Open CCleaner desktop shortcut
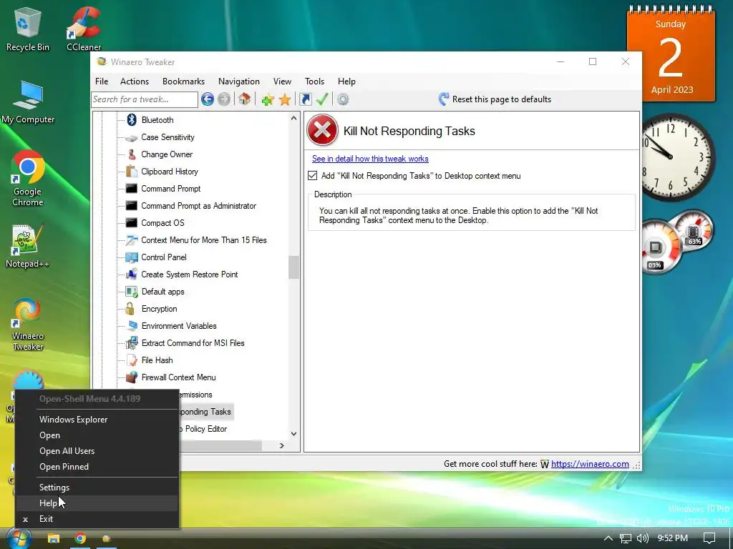 (84, 30)
